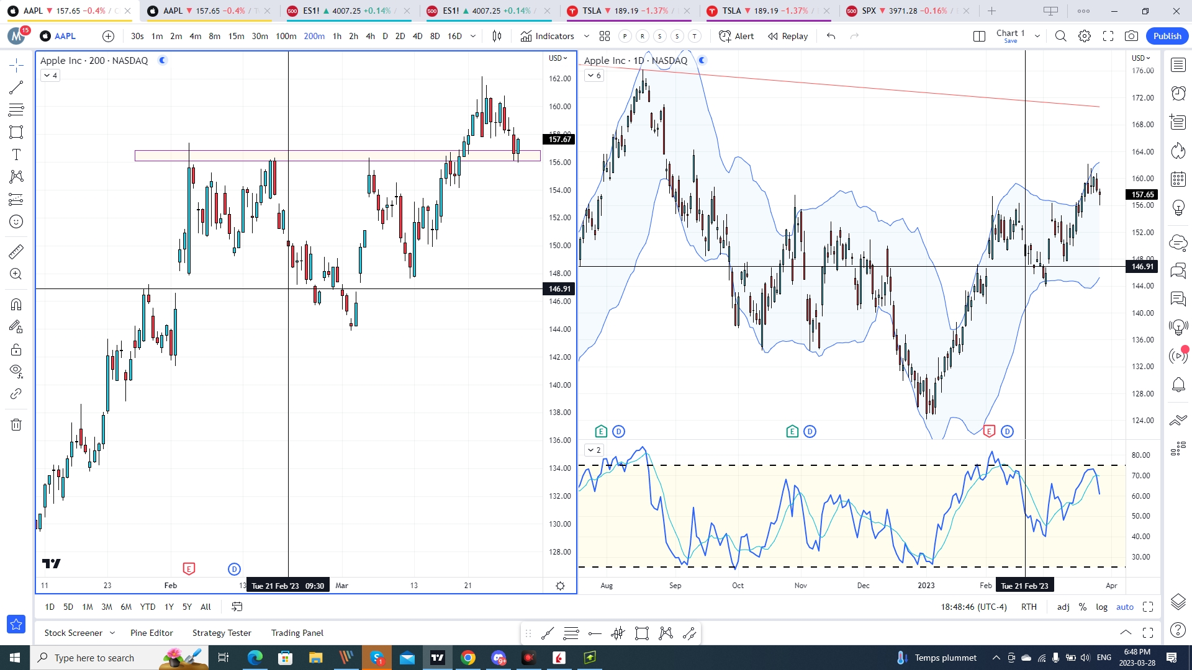Toggle log scale mode
The width and height of the screenshot is (1192, 670).
click(x=1102, y=607)
